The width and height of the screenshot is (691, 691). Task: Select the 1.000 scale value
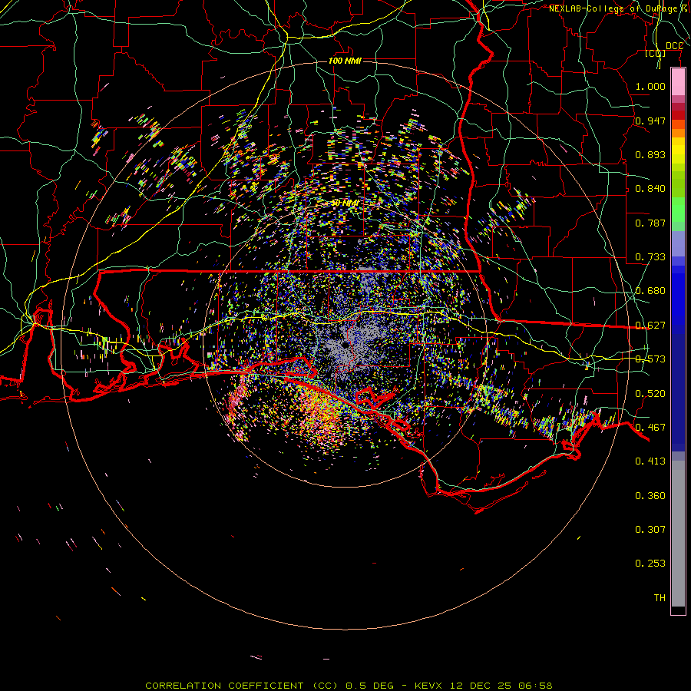[650, 86]
